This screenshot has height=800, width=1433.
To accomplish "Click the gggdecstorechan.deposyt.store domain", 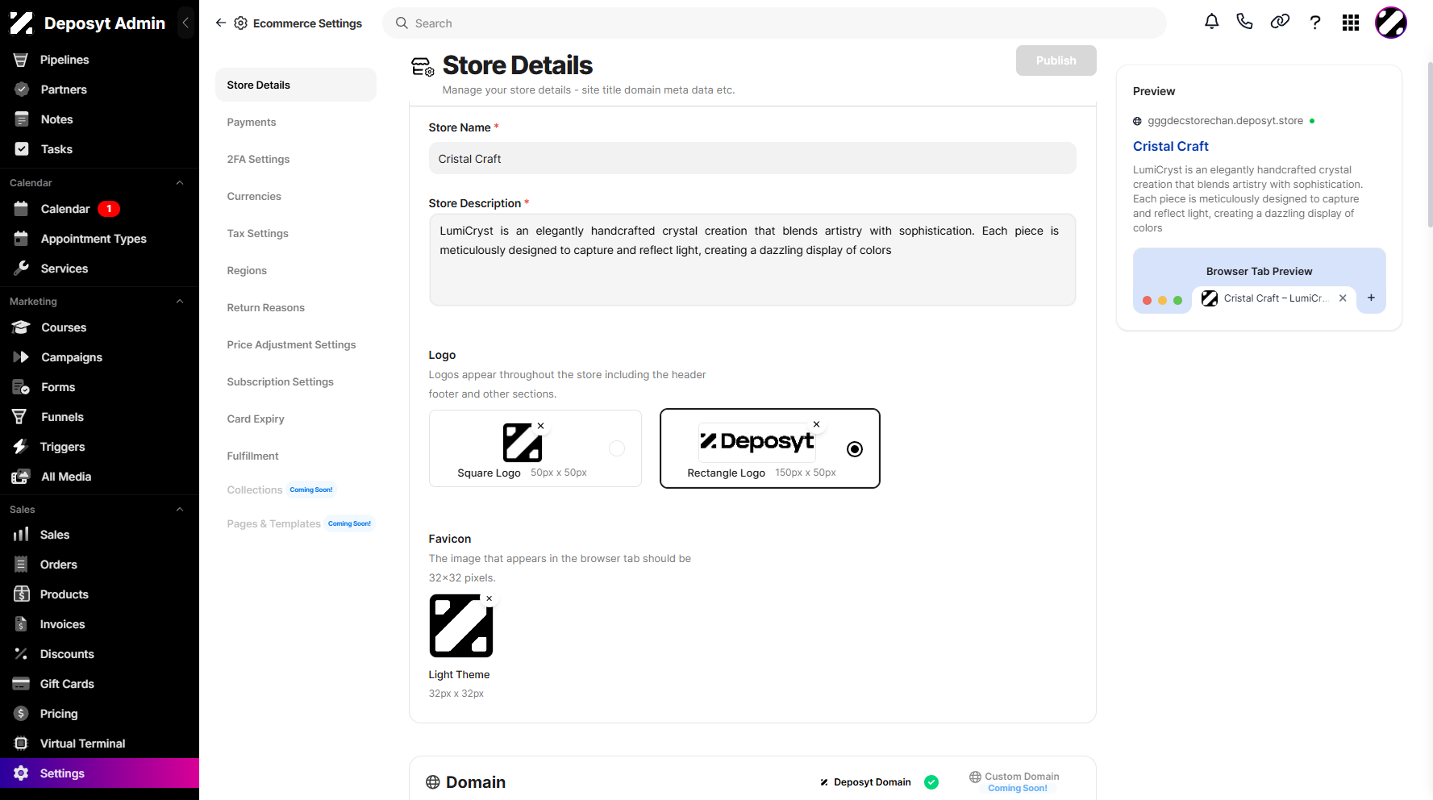I will [1225, 121].
